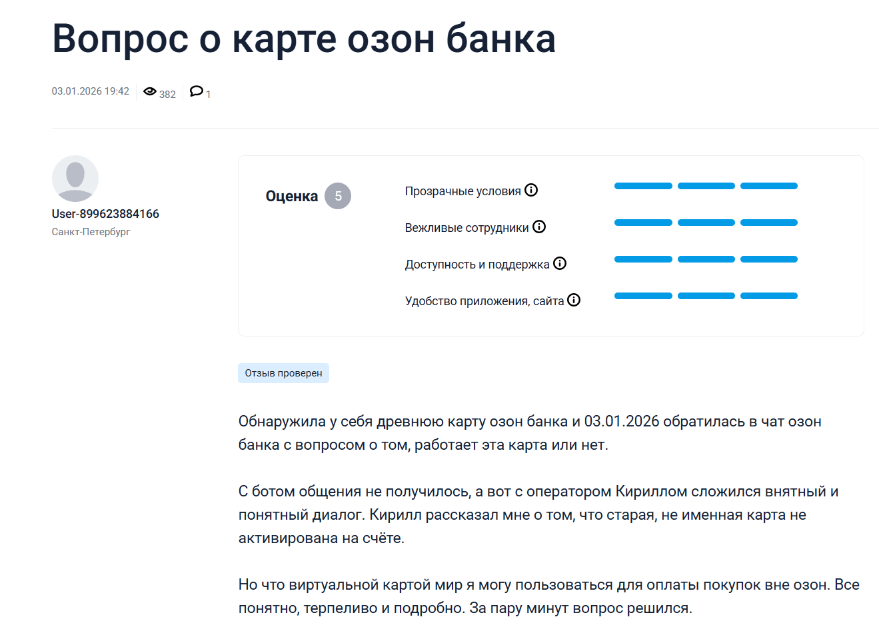Click the rating score 5 badge
Viewport: 879px width, 633px height.
(x=338, y=196)
